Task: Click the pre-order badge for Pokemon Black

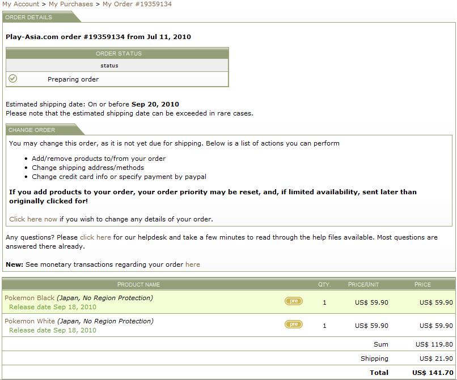Action: click(x=294, y=301)
